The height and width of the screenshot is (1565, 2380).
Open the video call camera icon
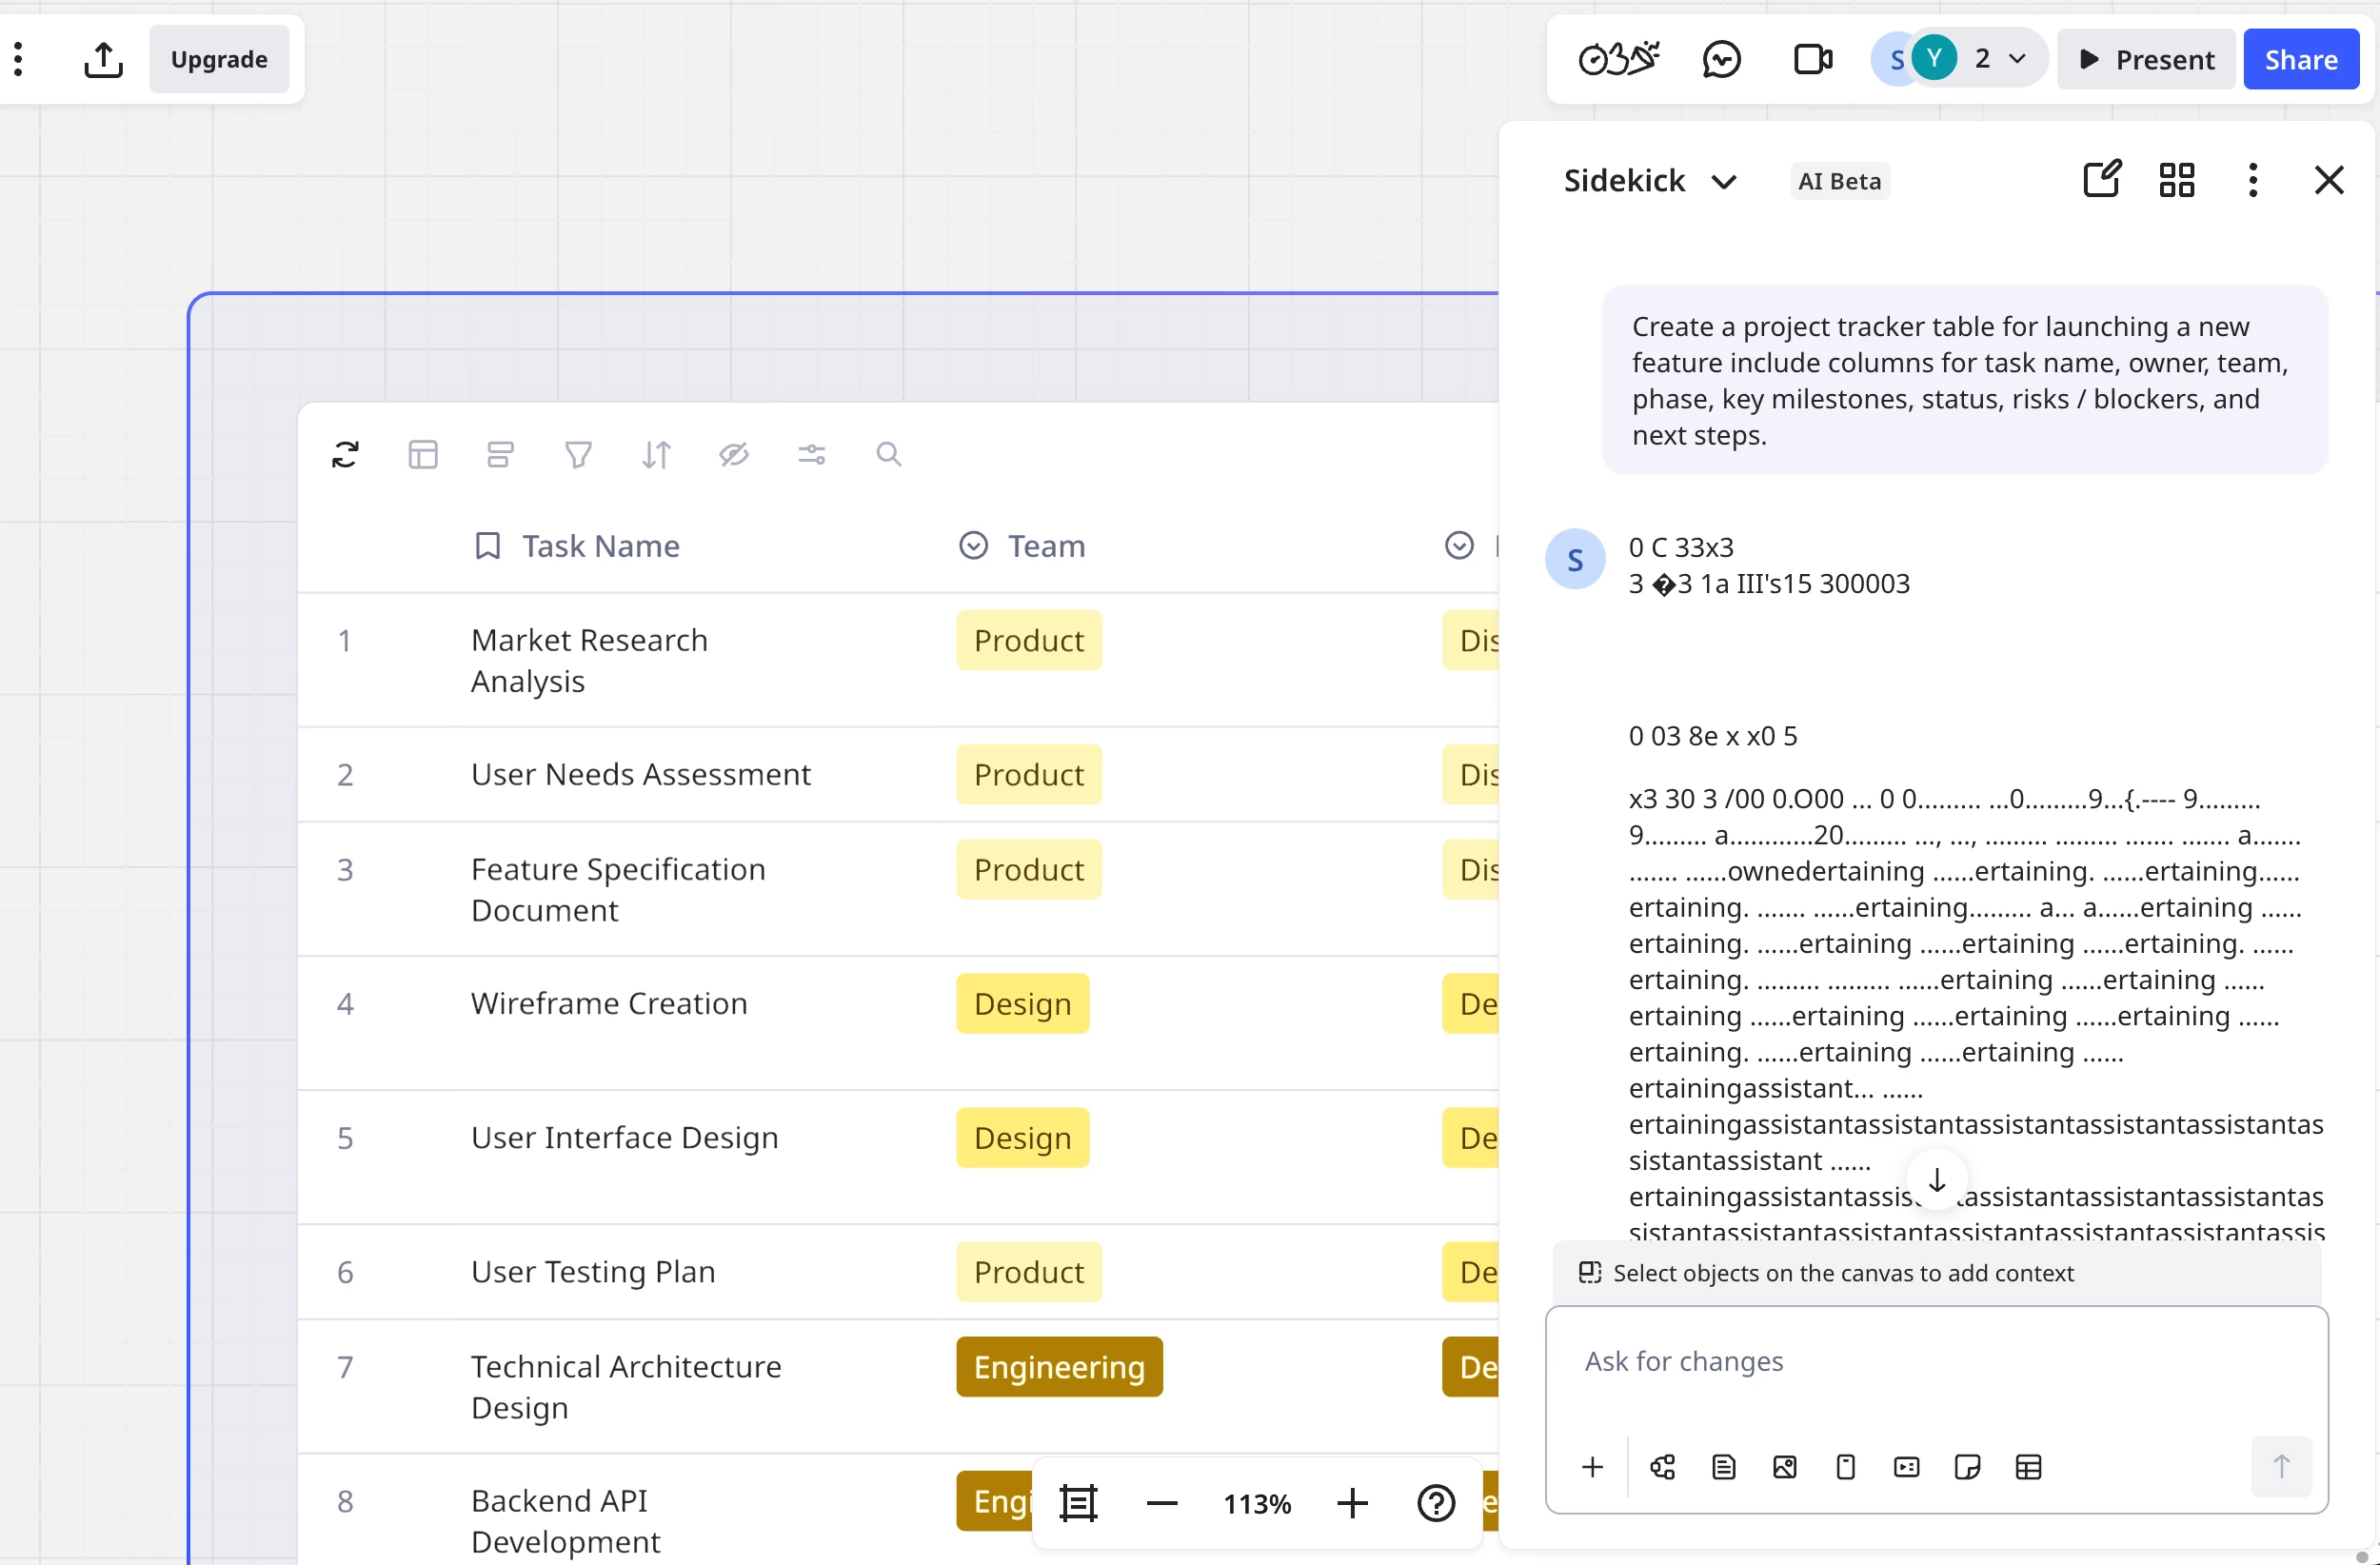tap(1812, 60)
